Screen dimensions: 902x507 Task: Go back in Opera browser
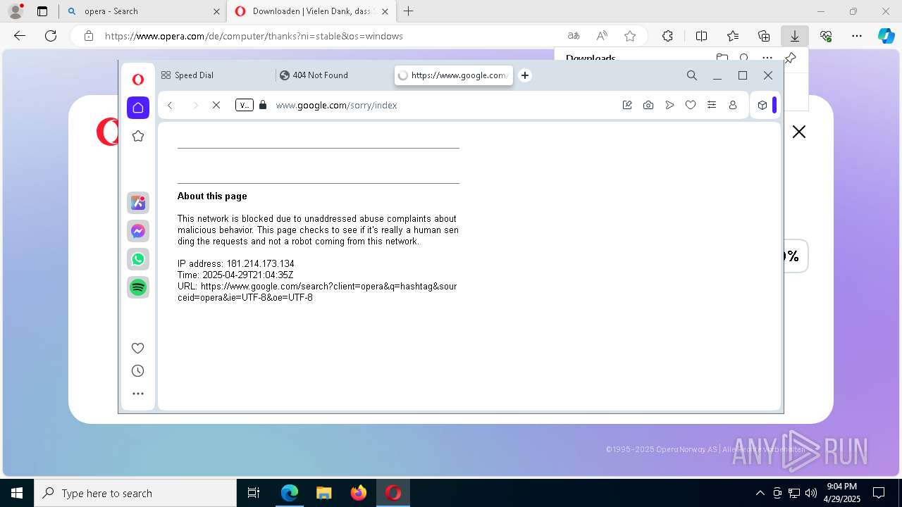(170, 105)
